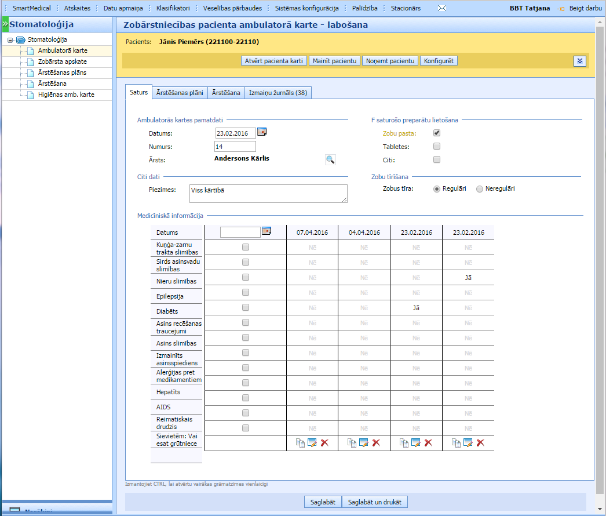Open calendar icon in medical info table header
The image size is (606, 516).
(267, 231)
